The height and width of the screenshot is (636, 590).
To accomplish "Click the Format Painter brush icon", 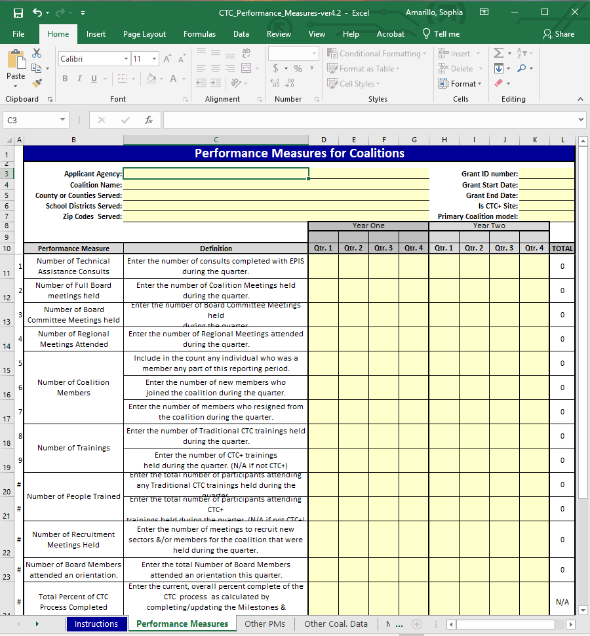I will [x=37, y=83].
